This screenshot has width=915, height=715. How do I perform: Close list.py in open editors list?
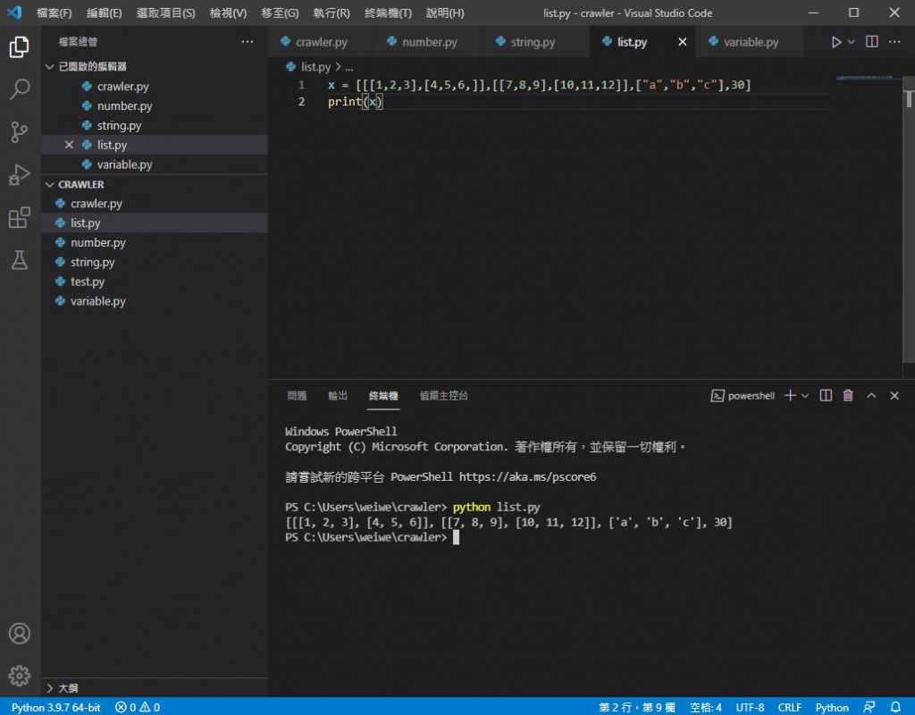69,145
